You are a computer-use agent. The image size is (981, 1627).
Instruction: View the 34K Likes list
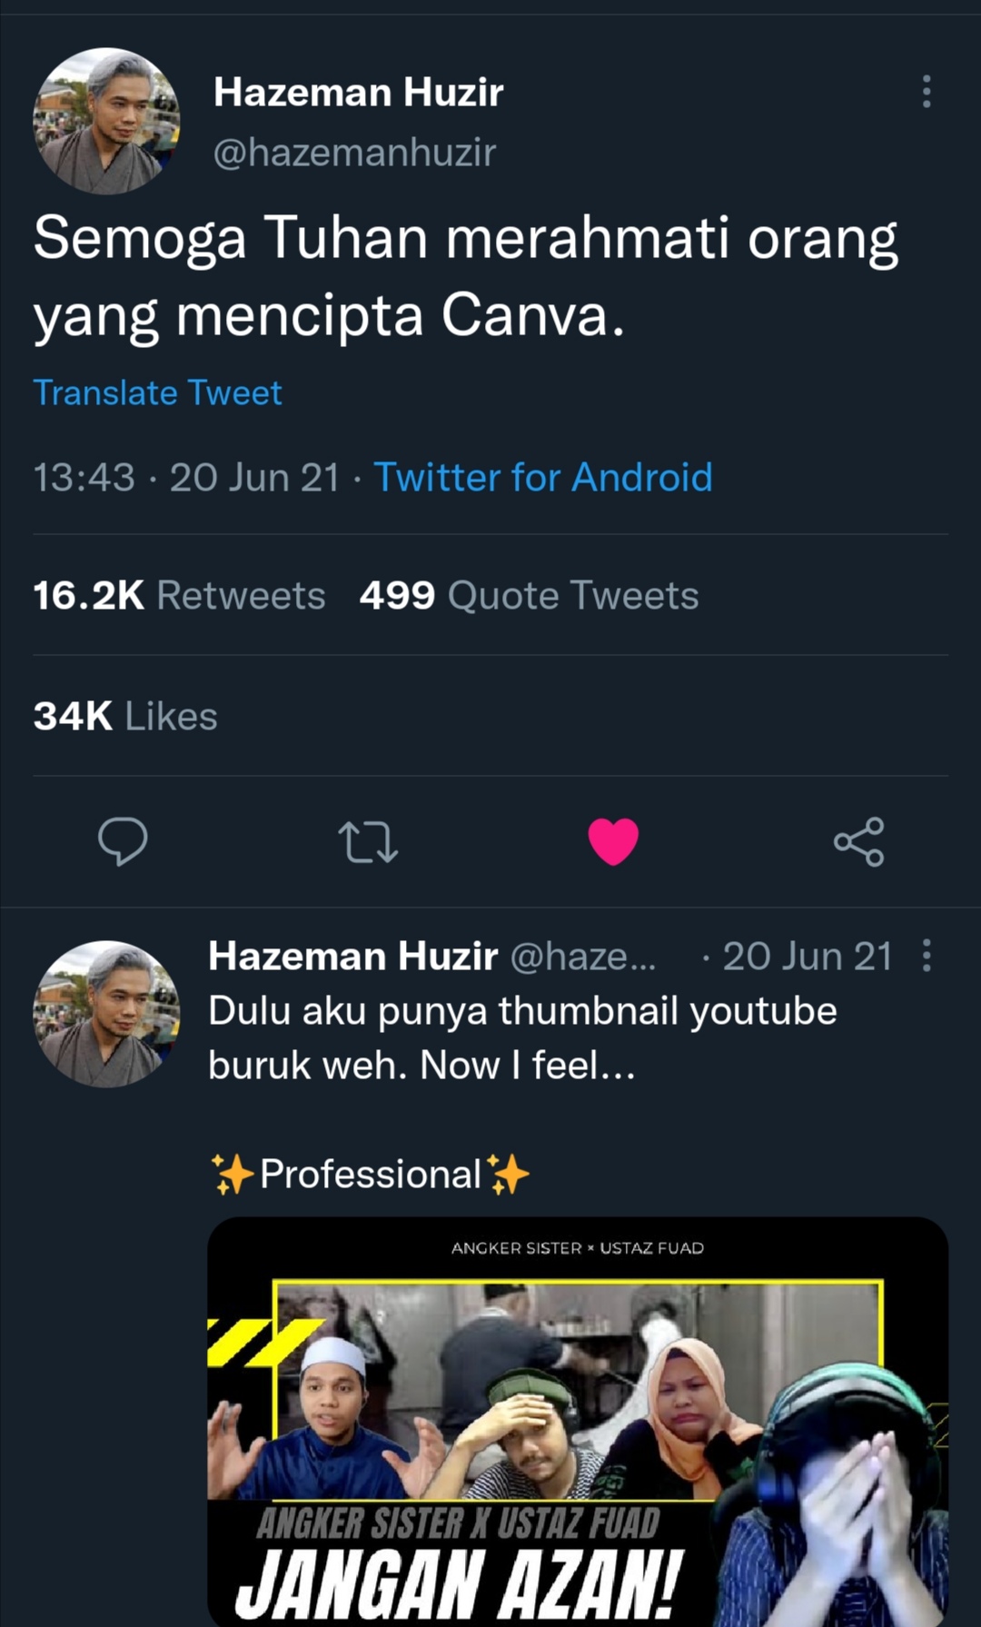tap(125, 717)
